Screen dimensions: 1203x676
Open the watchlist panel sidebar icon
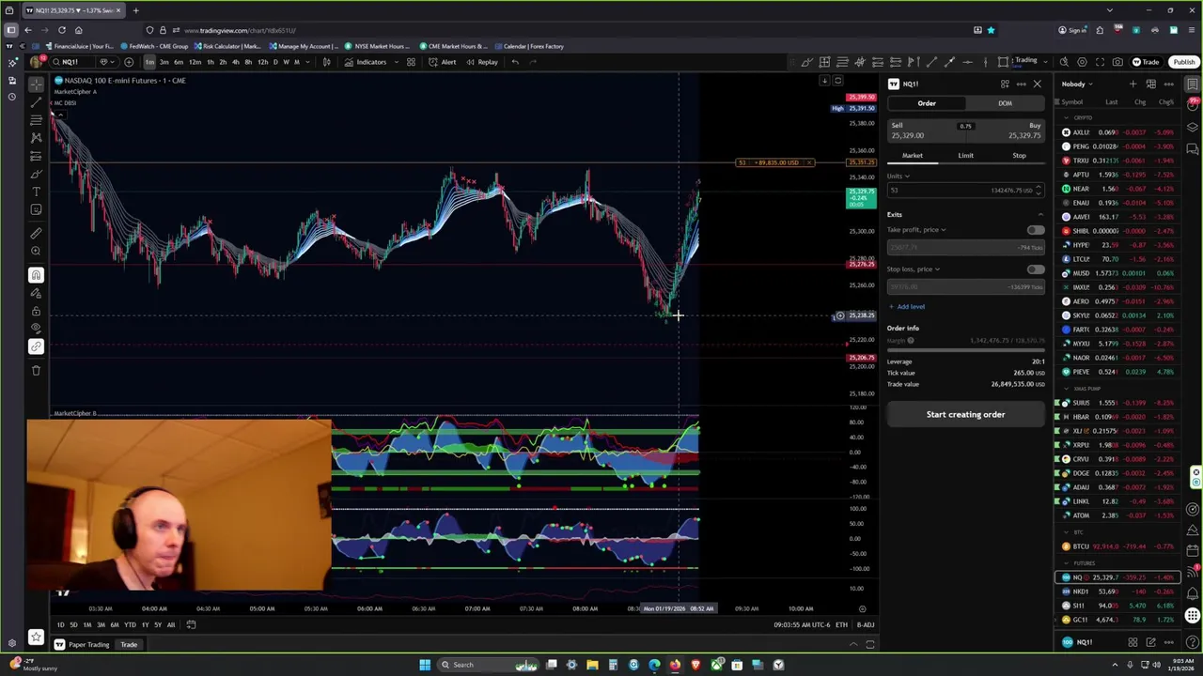click(x=1193, y=84)
